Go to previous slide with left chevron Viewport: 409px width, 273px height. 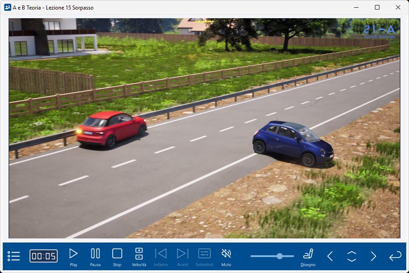pyautogui.click(x=330, y=256)
